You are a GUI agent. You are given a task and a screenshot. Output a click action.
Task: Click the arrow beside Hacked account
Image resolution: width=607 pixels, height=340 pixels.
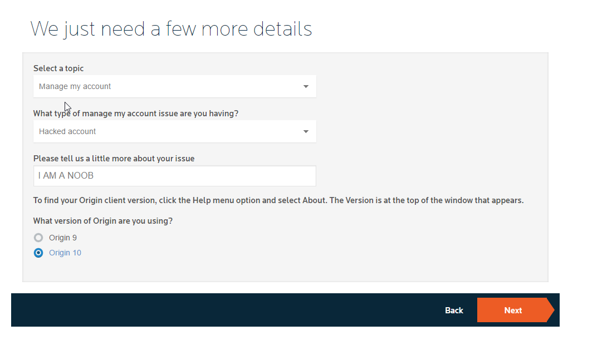pyautogui.click(x=306, y=132)
